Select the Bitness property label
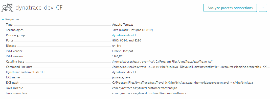270x99 pixels. point(11,46)
